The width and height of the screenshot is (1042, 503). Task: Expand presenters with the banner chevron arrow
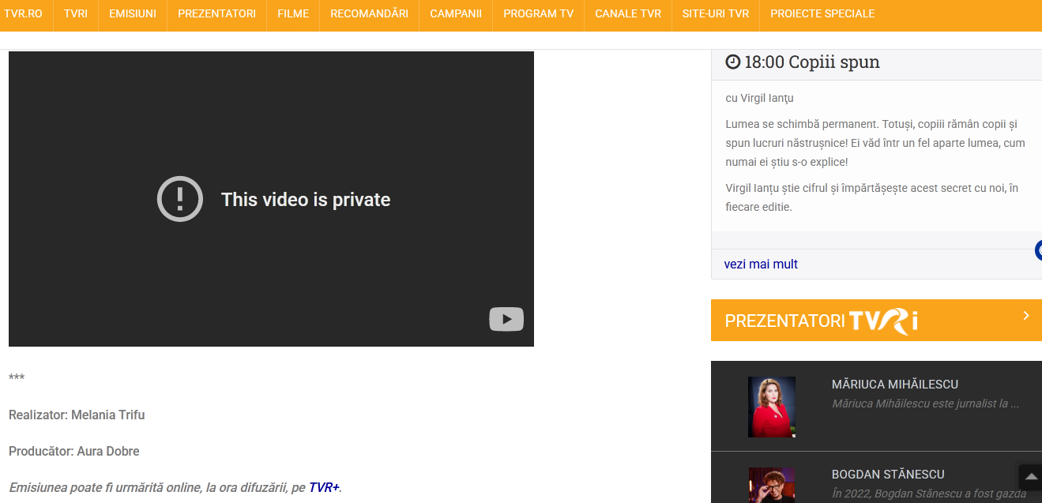click(1026, 316)
